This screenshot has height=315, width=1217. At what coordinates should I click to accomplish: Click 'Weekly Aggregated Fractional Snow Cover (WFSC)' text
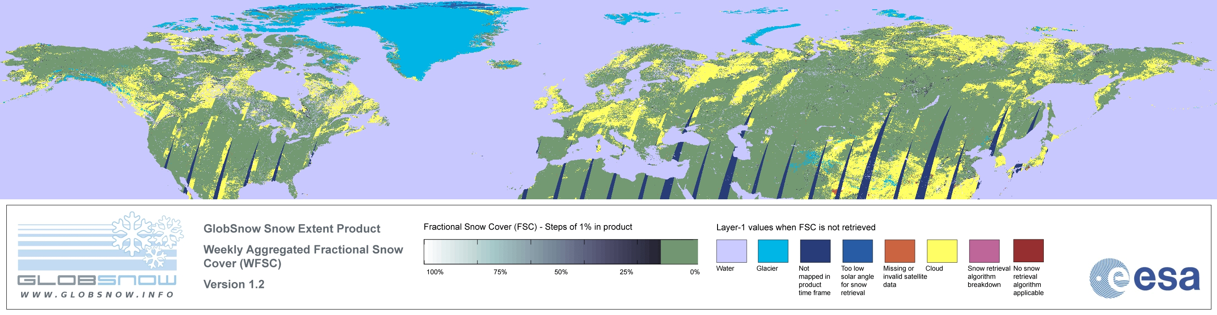303,256
